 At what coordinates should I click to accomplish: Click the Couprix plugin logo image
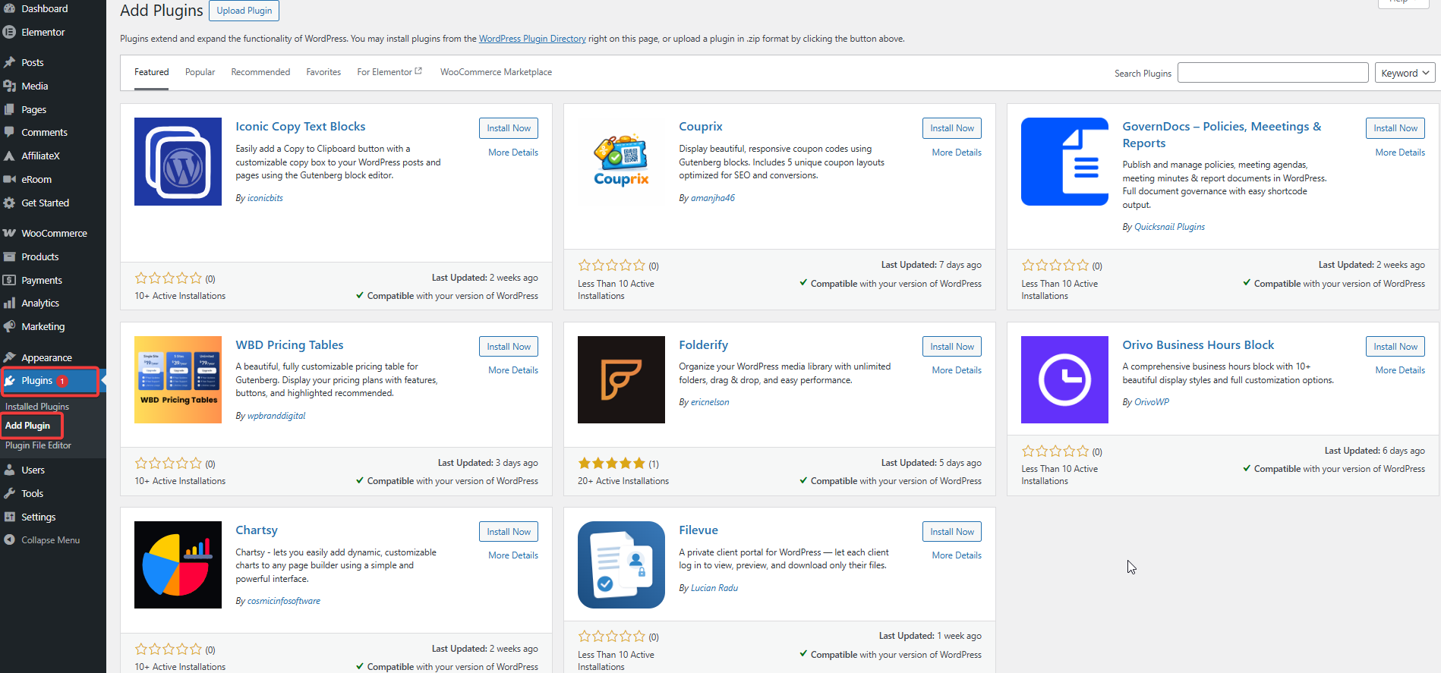[x=621, y=162]
